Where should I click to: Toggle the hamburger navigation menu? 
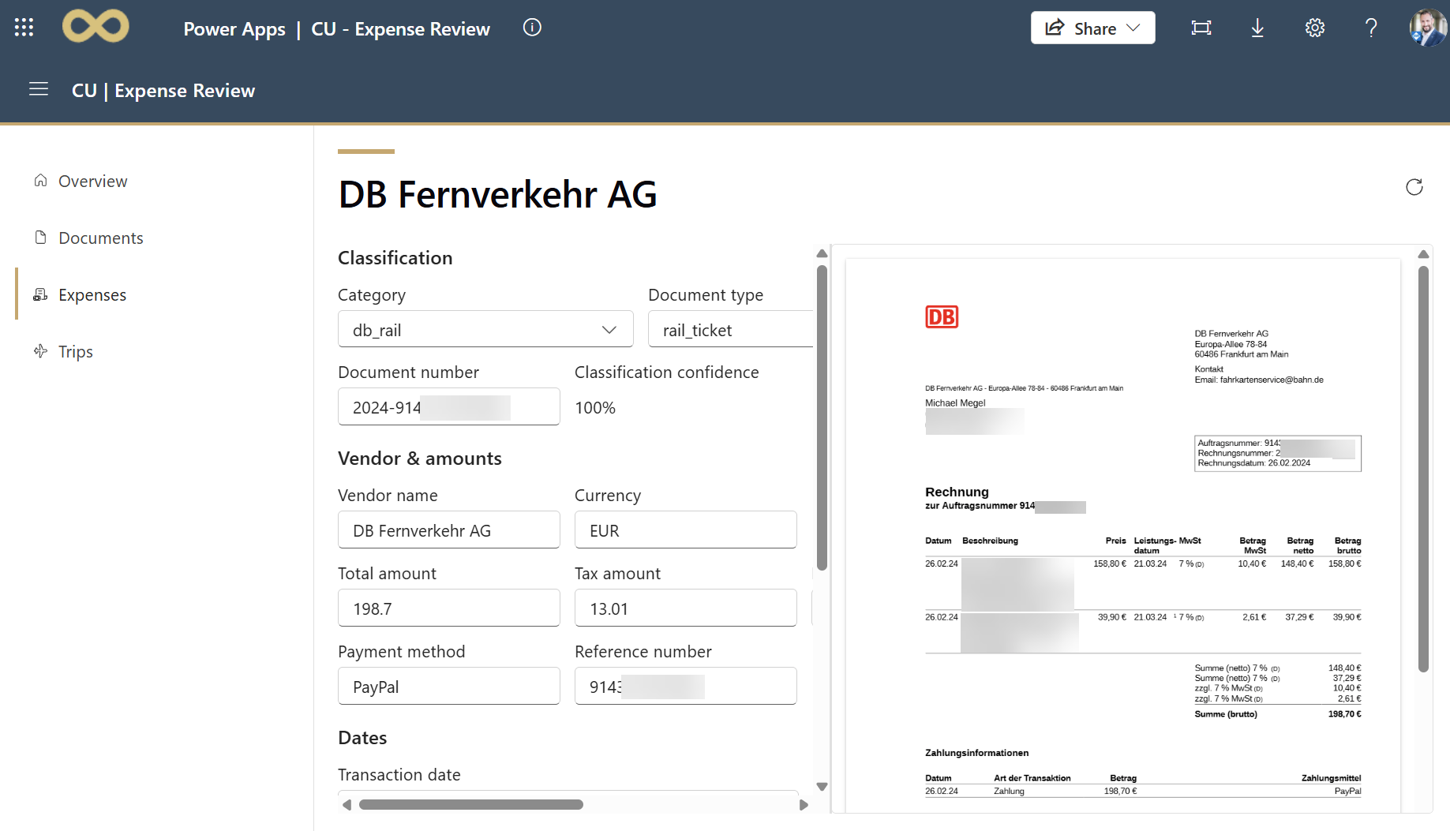click(39, 89)
